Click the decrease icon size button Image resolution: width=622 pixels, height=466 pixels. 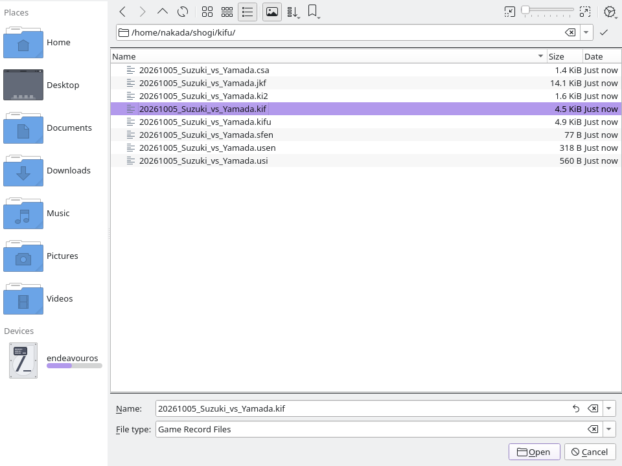click(510, 12)
